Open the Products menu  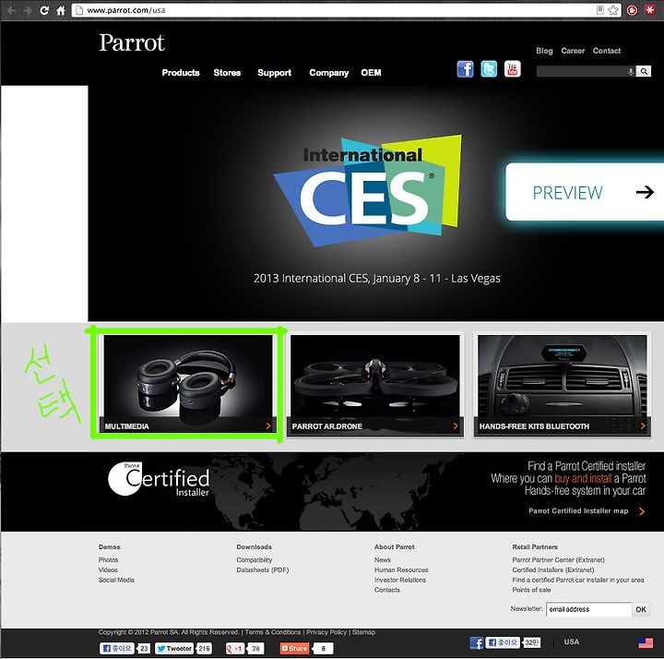[x=181, y=73]
